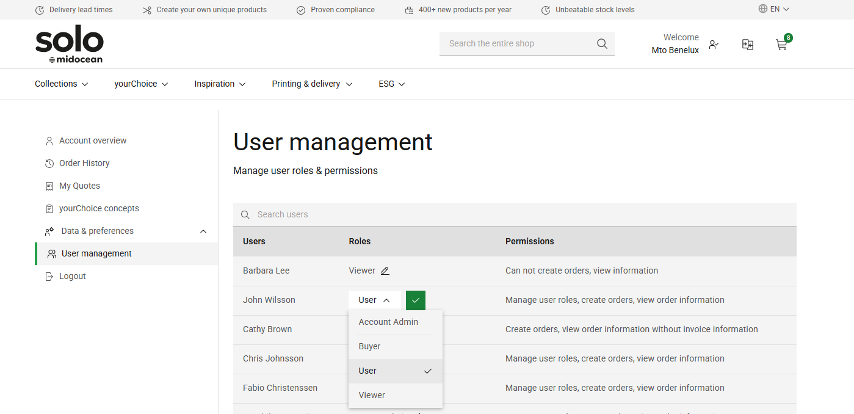This screenshot has height=414, width=854.
Task: Click the clipboard icon beside yourChoice concepts
Action: (x=49, y=208)
